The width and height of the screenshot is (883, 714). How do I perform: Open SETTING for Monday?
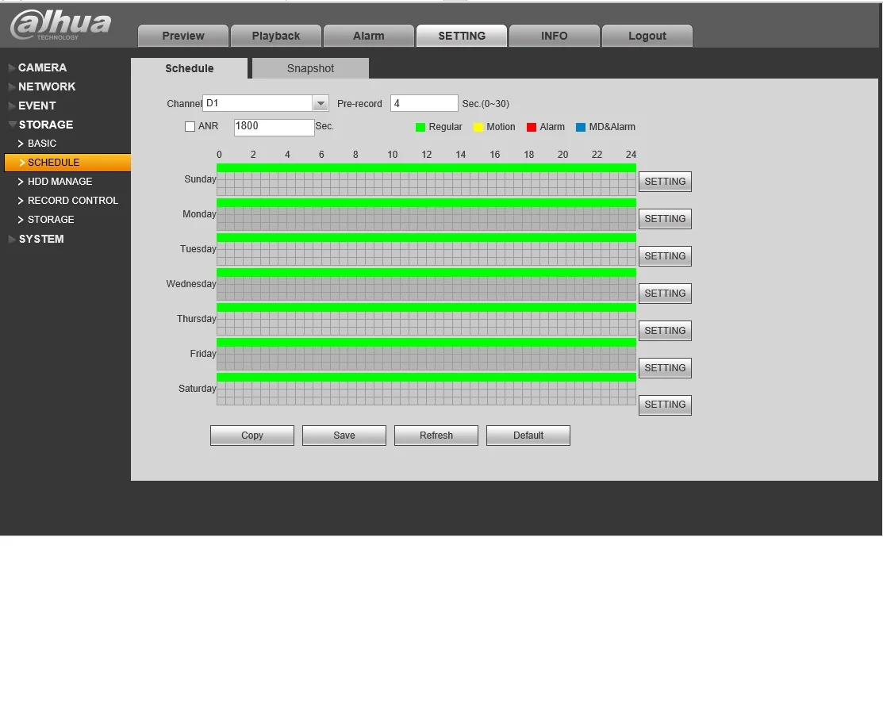(x=665, y=218)
